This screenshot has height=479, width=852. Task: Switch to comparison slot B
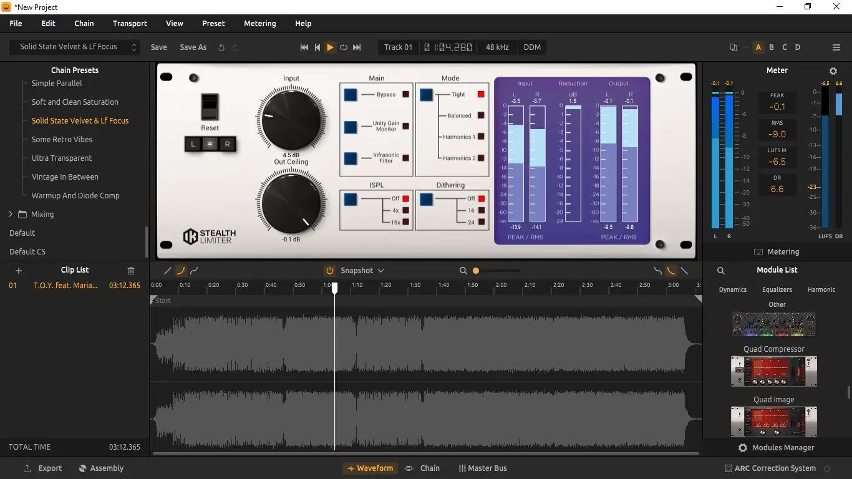[772, 47]
